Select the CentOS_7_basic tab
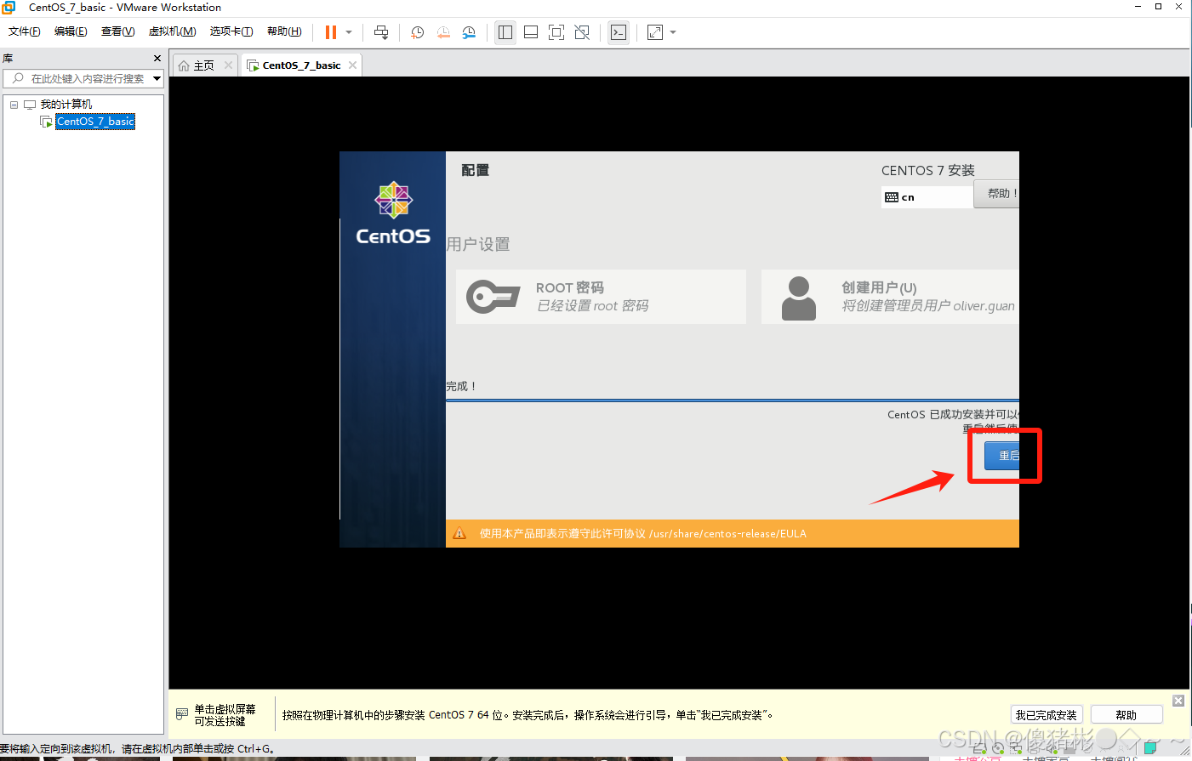Image resolution: width=1192 pixels, height=761 pixels. click(x=301, y=65)
